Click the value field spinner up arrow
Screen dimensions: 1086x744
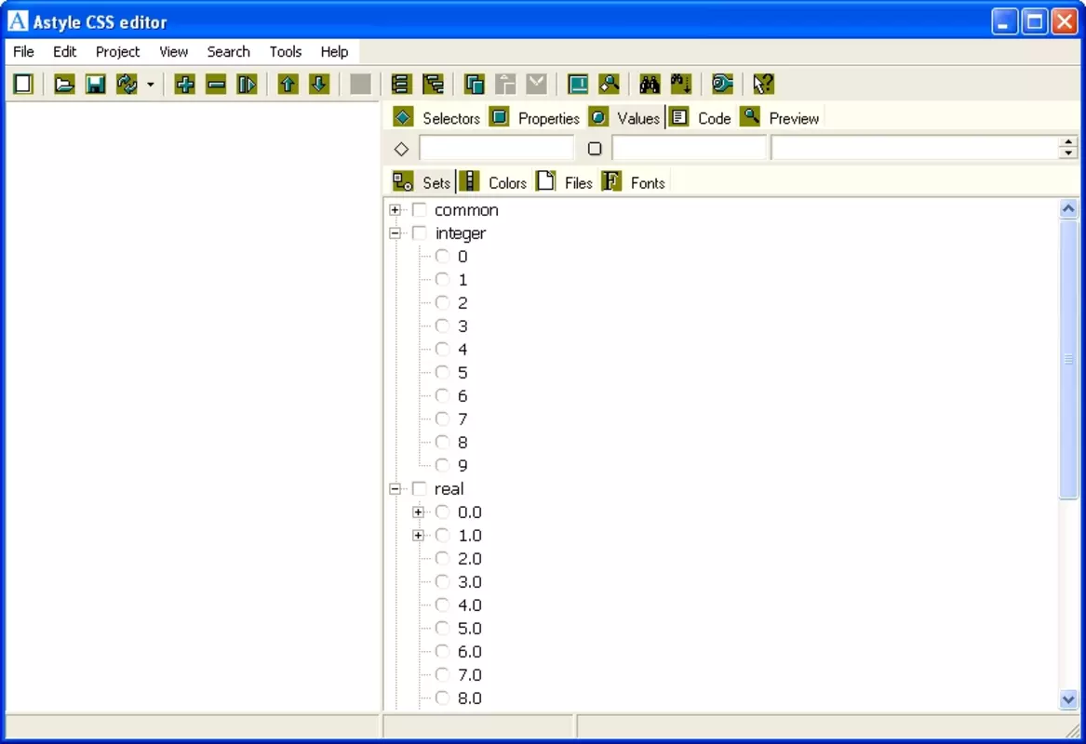tap(1068, 142)
